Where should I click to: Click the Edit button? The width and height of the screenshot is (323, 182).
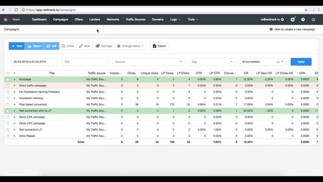pyautogui.click(x=51, y=46)
